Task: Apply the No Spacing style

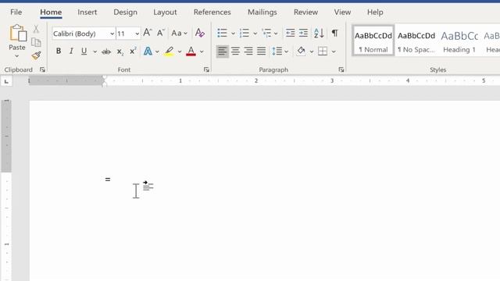Action: 416,41
